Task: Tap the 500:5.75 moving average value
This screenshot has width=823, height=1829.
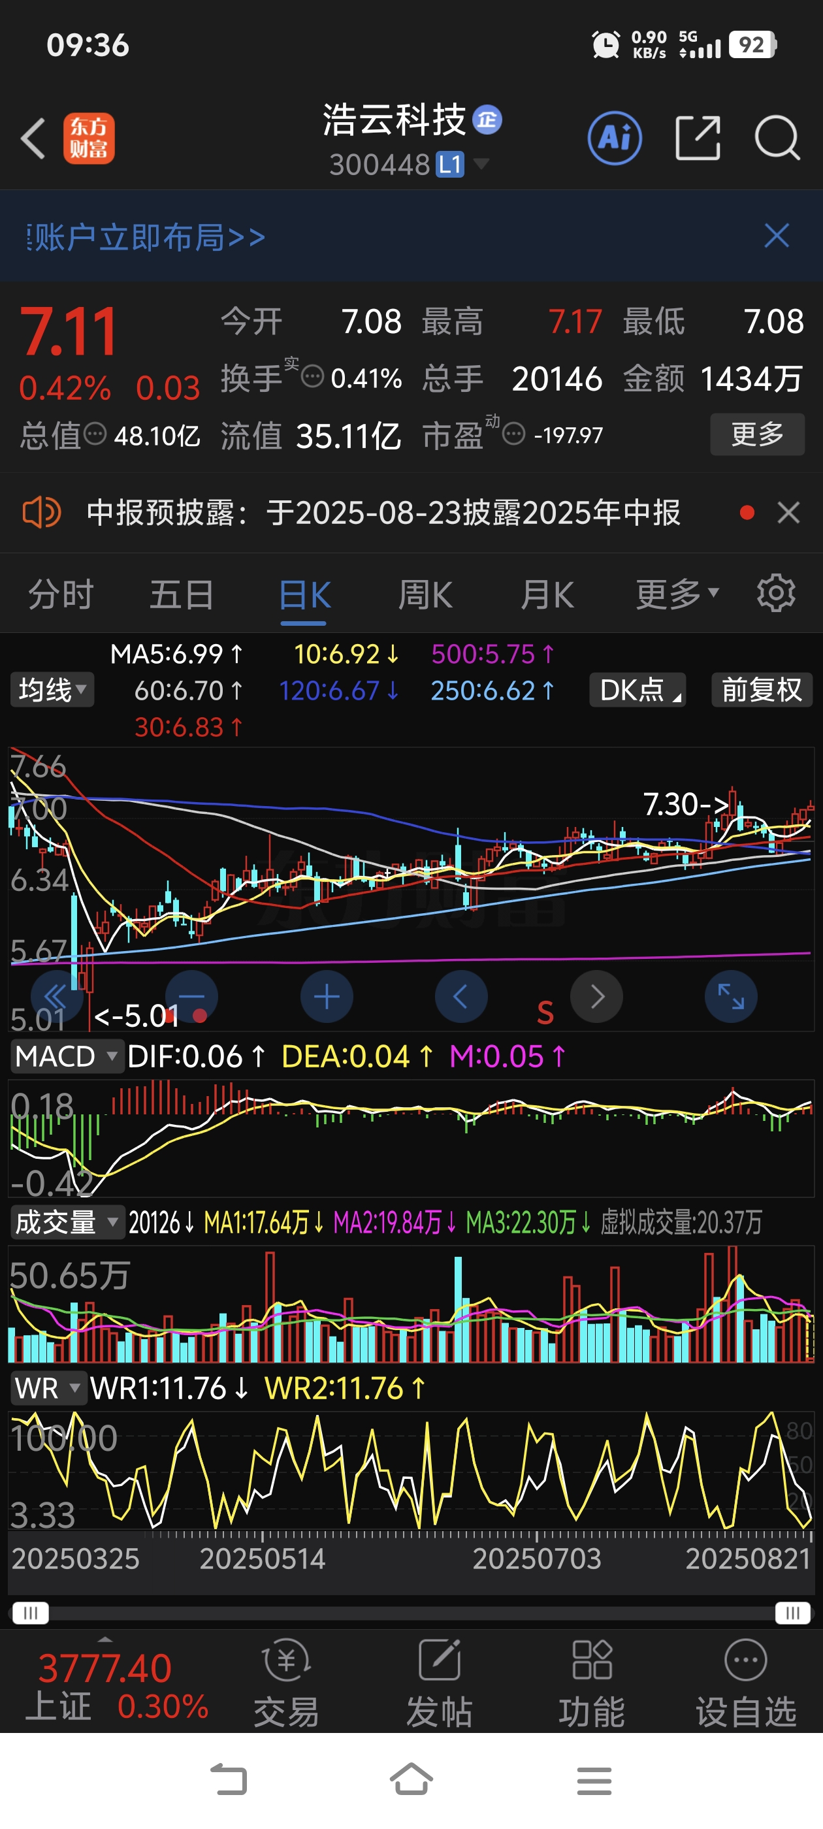Action: (x=492, y=654)
